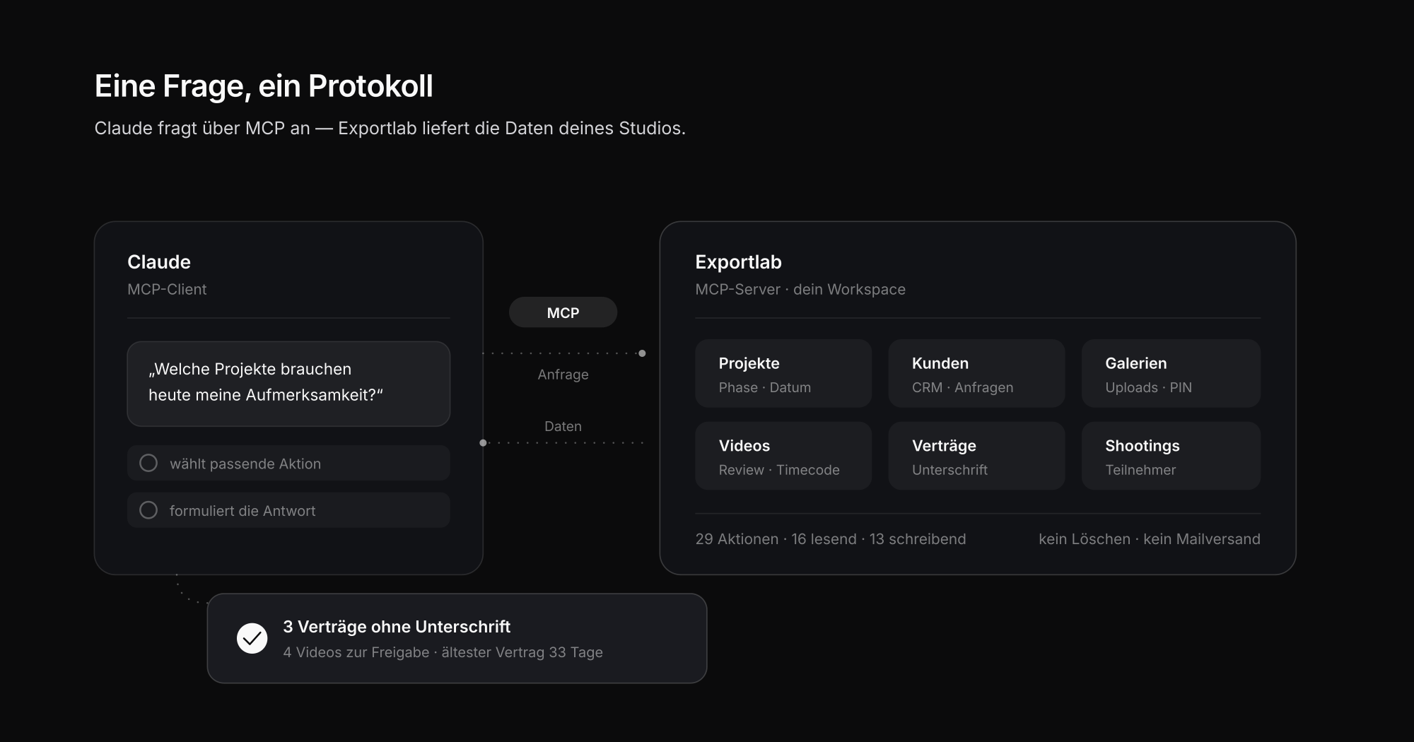Viewport: 1414px width, 742px height.
Task: Click the 'wählt passende Aktion' step row
Action: 288,463
